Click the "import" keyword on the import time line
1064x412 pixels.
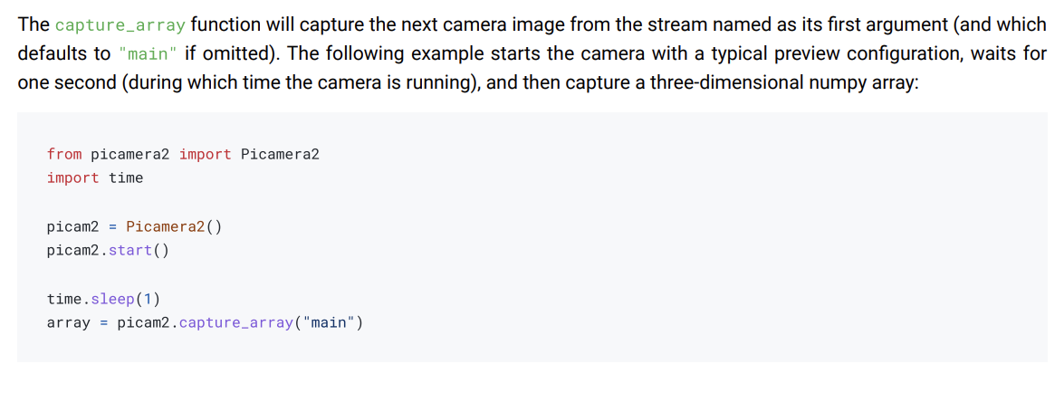(x=72, y=177)
